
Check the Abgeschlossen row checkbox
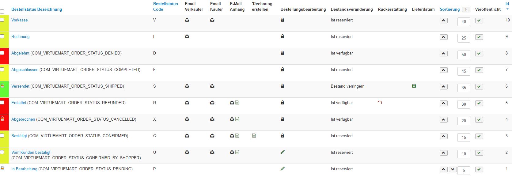click(2, 70)
